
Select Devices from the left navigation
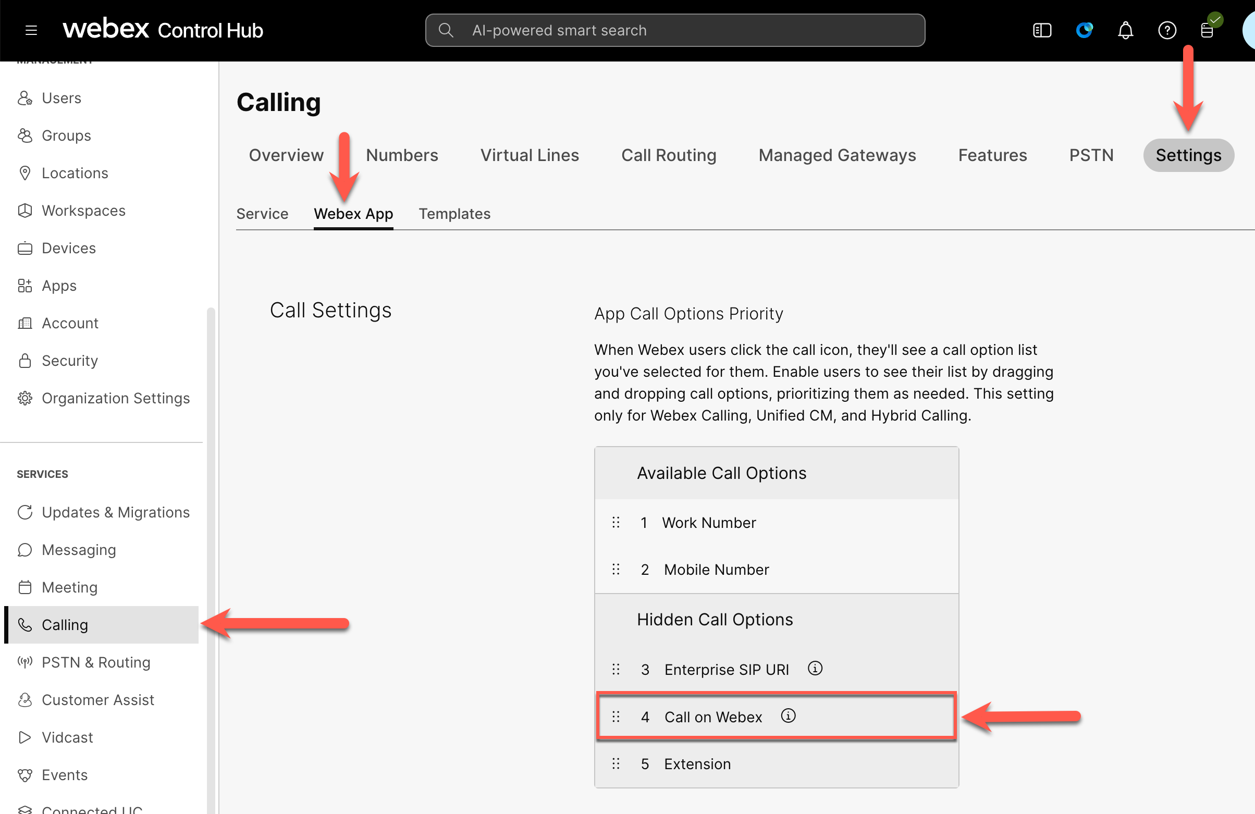pos(68,248)
